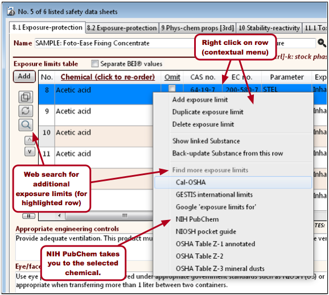Click the pause icon below the table

(29, 216)
